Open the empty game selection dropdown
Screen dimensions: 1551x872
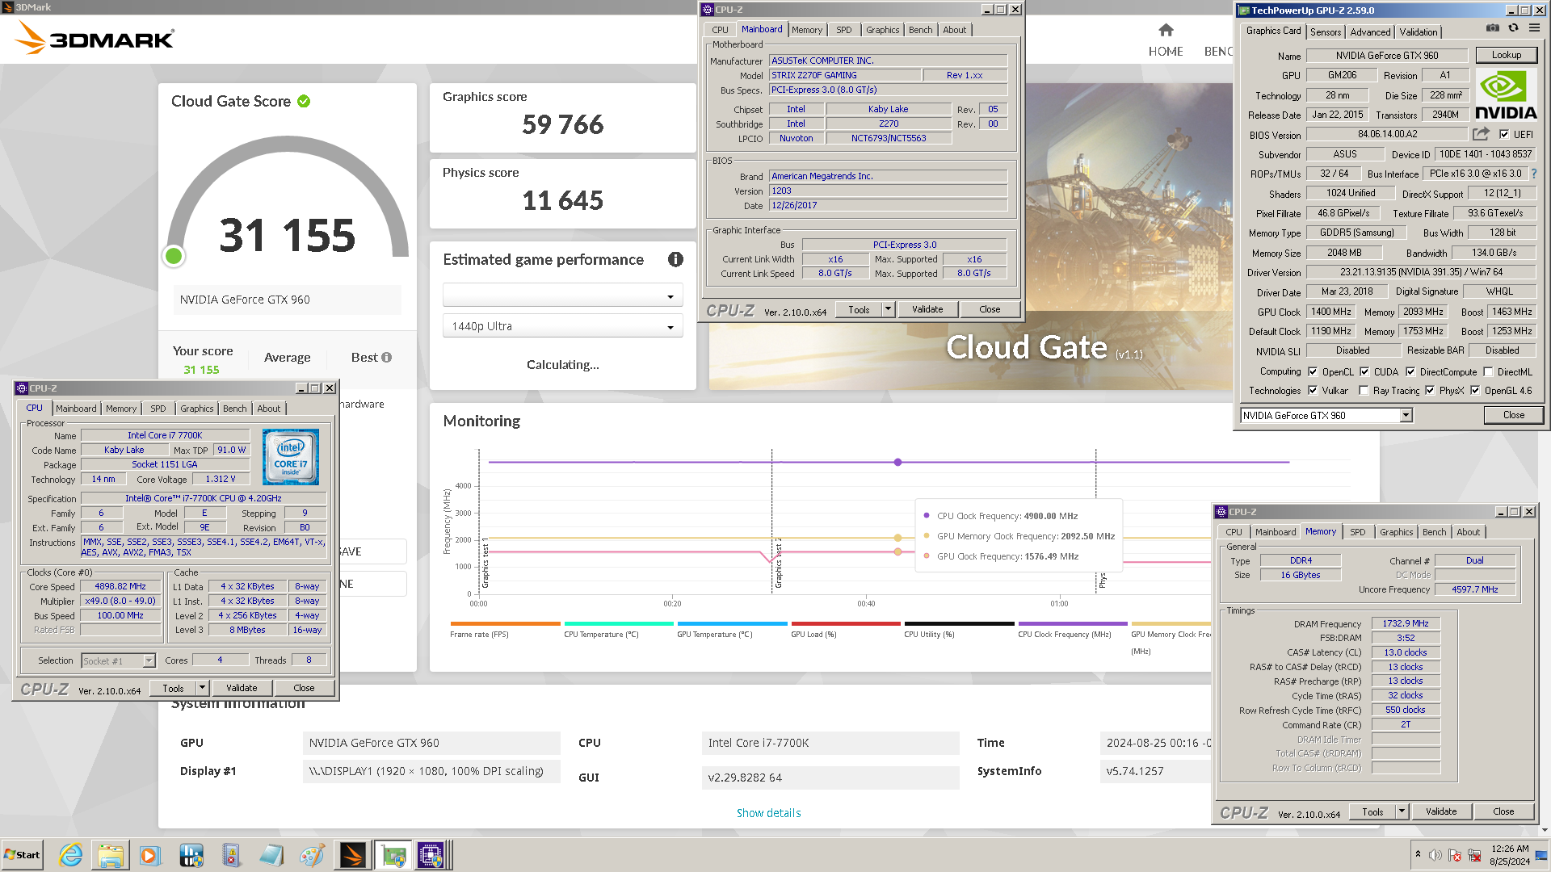point(563,296)
